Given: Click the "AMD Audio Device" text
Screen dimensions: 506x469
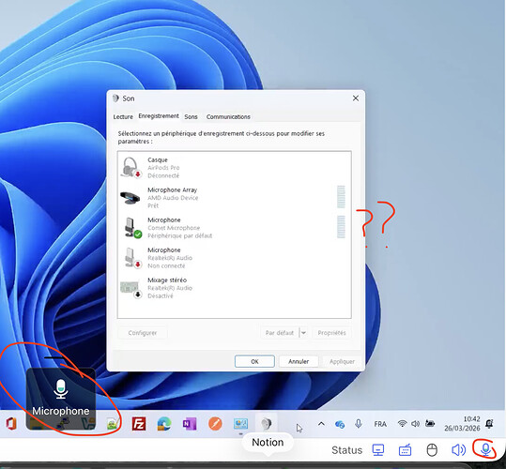Looking at the screenshot, I should 173,198.
